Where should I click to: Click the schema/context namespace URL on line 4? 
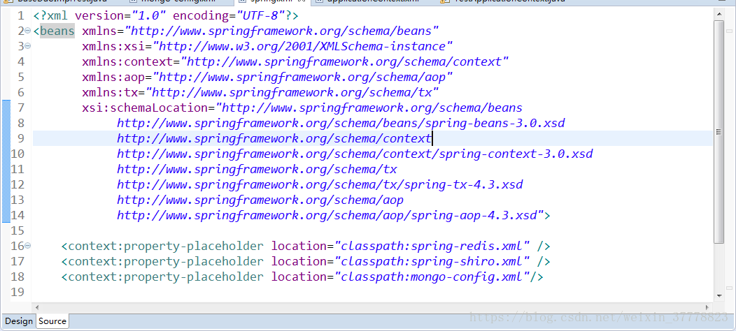click(x=344, y=62)
